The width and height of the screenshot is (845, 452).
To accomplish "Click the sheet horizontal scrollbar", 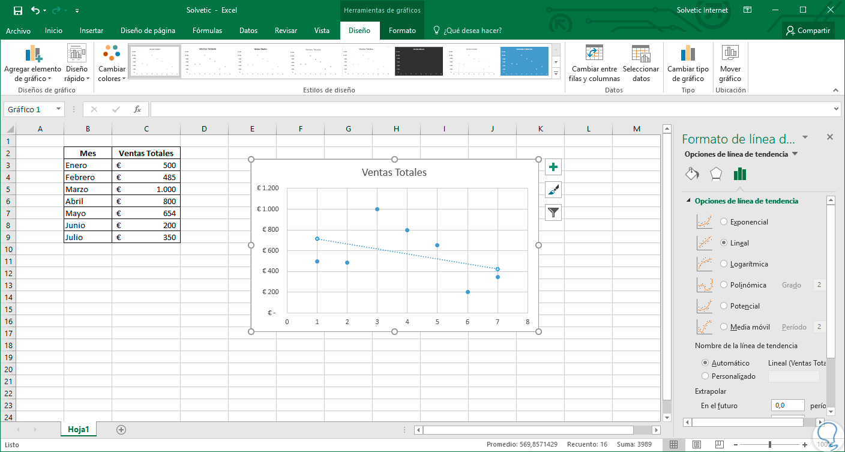I will click(528, 430).
